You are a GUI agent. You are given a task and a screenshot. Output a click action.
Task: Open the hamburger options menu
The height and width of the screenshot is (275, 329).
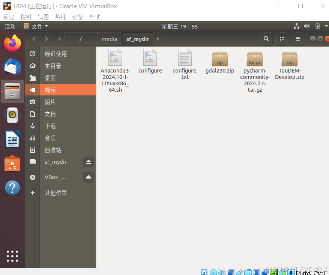pos(298,39)
